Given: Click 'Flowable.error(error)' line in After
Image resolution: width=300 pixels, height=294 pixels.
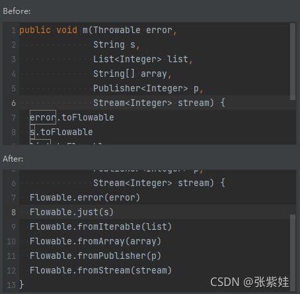Looking at the screenshot, I should click(85, 197).
